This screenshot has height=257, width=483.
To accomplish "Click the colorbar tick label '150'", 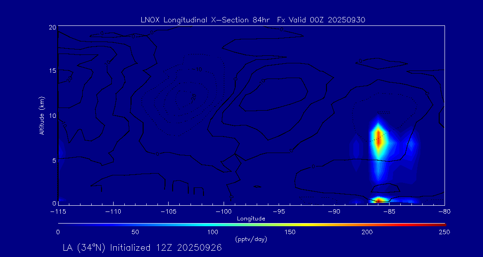I will click(x=290, y=232).
